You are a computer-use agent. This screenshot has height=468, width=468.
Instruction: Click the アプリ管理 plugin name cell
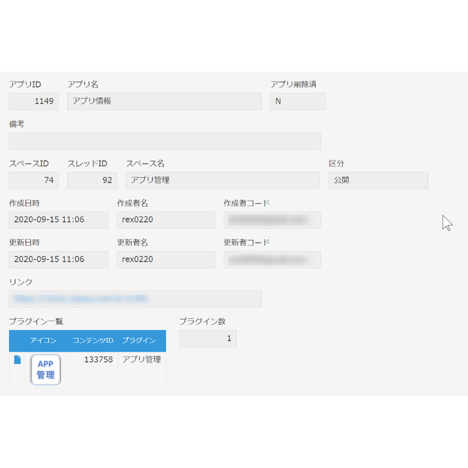point(141,360)
